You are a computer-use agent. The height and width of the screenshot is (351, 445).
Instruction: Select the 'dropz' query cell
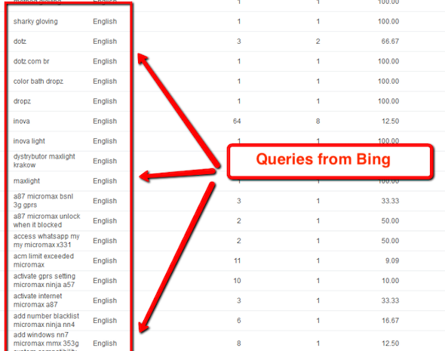(22, 101)
